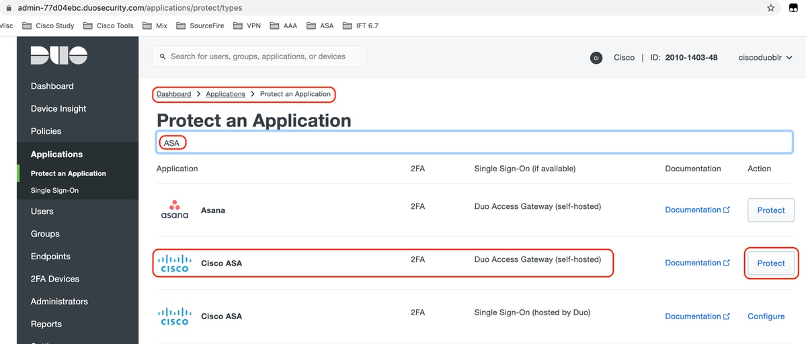Open Endpoints in sidebar
The width and height of the screenshot is (806, 344).
50,257
